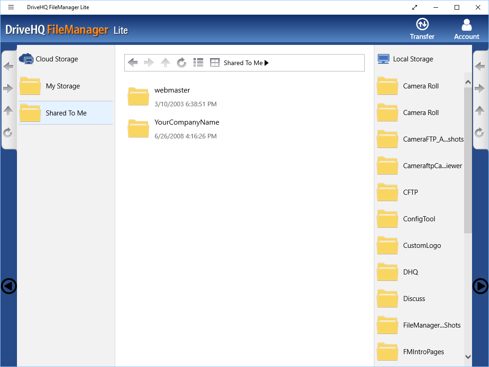Refresh the Local Storage panel
This screenshot has width=489, height=367.
point(480,133)
